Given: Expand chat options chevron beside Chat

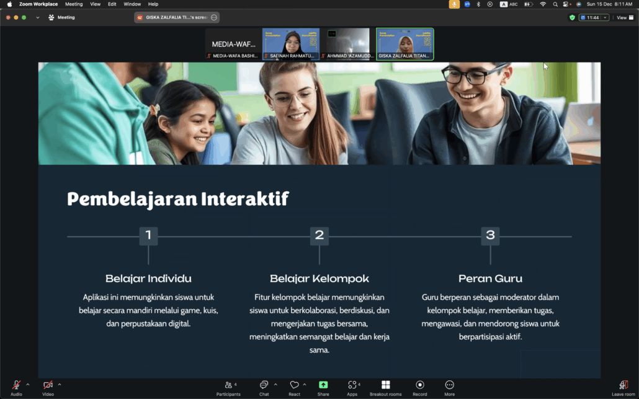Looking at the screenshot, I should 275,385.
